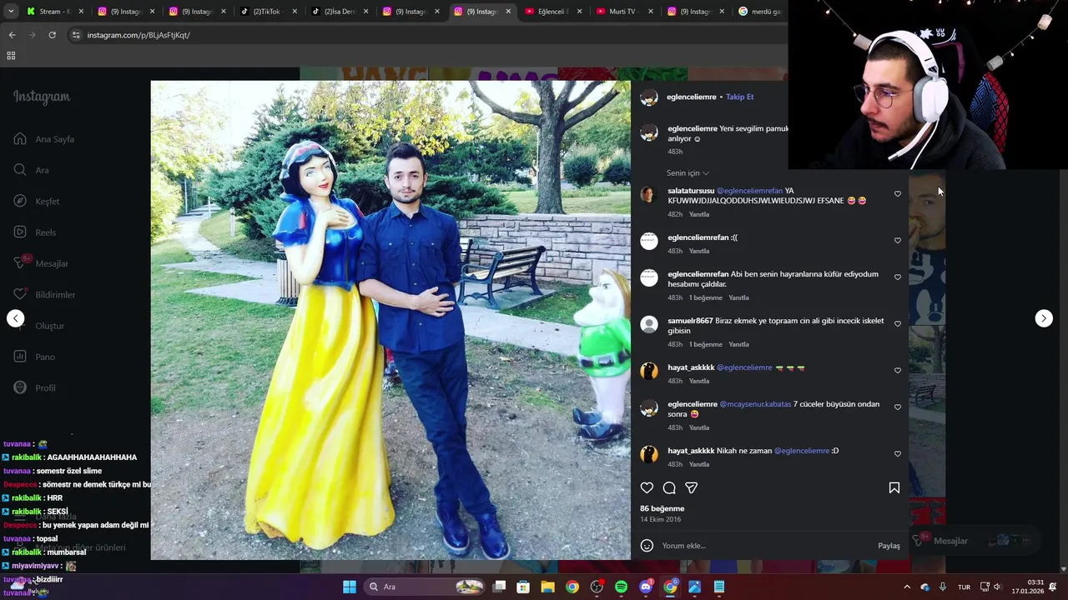Open Ara search in sidebar
The width and height of the screenshot is (1068, 600).
(x=32, y=170)
